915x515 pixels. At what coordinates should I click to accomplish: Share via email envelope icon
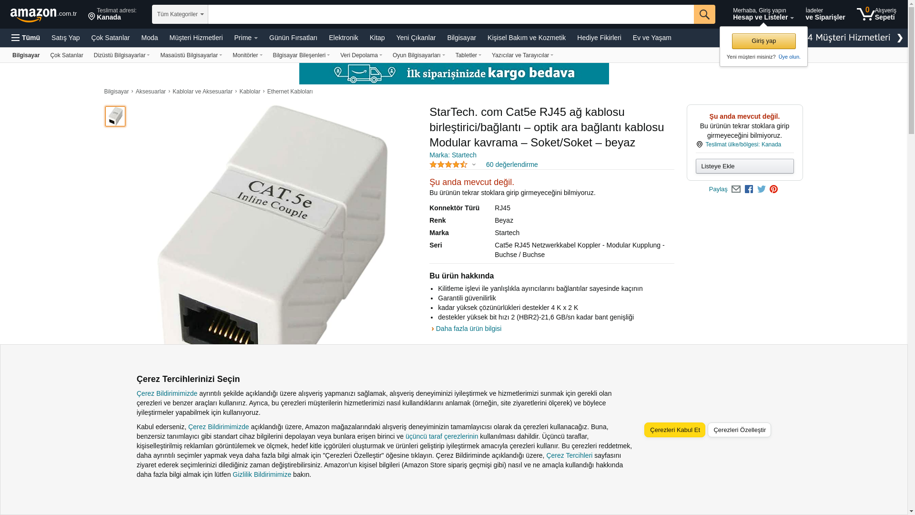point(736,189)
